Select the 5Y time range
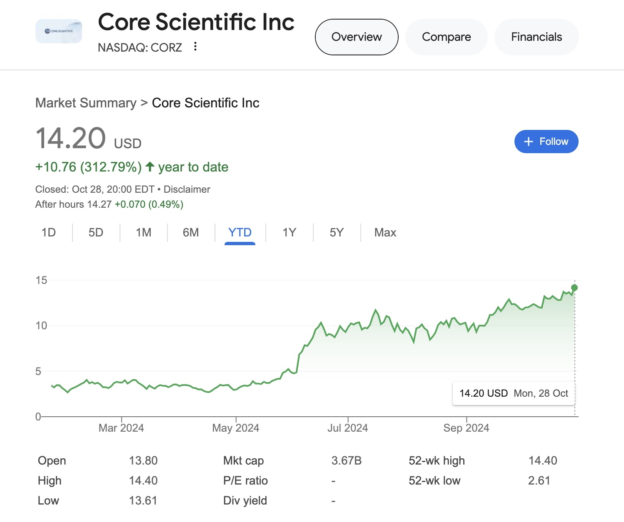This screenshot has width=624, height=522. point(337,232)
